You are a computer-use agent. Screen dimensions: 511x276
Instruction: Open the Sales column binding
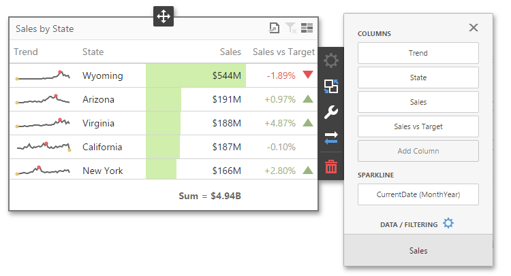pos(418,102)
